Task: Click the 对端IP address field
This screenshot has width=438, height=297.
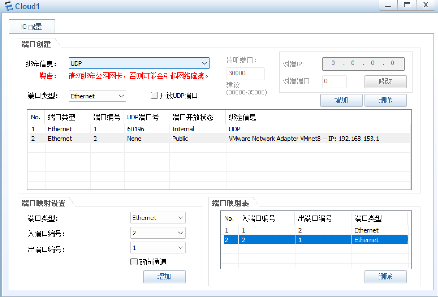Action: tap(363, 64)
